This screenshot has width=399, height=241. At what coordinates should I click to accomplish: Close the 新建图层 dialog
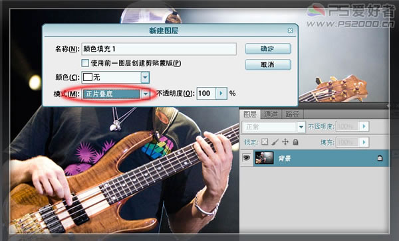pos(290,31)
